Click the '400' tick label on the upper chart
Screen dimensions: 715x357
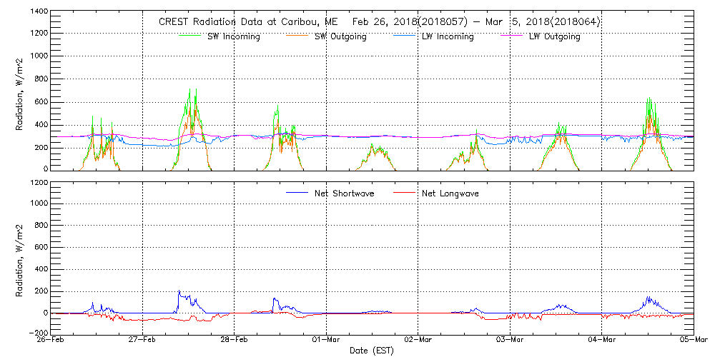point(40,125)
